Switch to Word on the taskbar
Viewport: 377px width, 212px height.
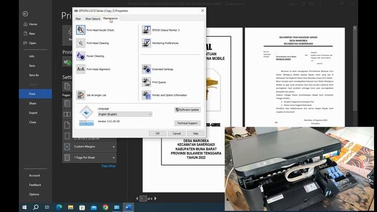[x=128, y=207]
